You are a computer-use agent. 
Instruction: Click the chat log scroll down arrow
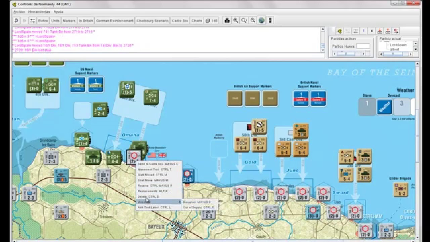323,50
